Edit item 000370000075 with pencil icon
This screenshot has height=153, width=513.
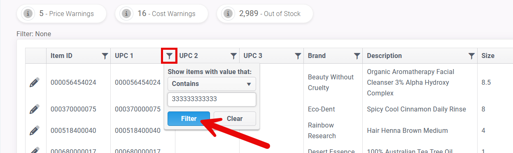(x=35, y=109)
